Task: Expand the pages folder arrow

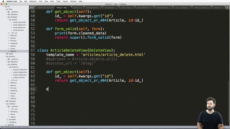Action: click(x=5, y=54)
